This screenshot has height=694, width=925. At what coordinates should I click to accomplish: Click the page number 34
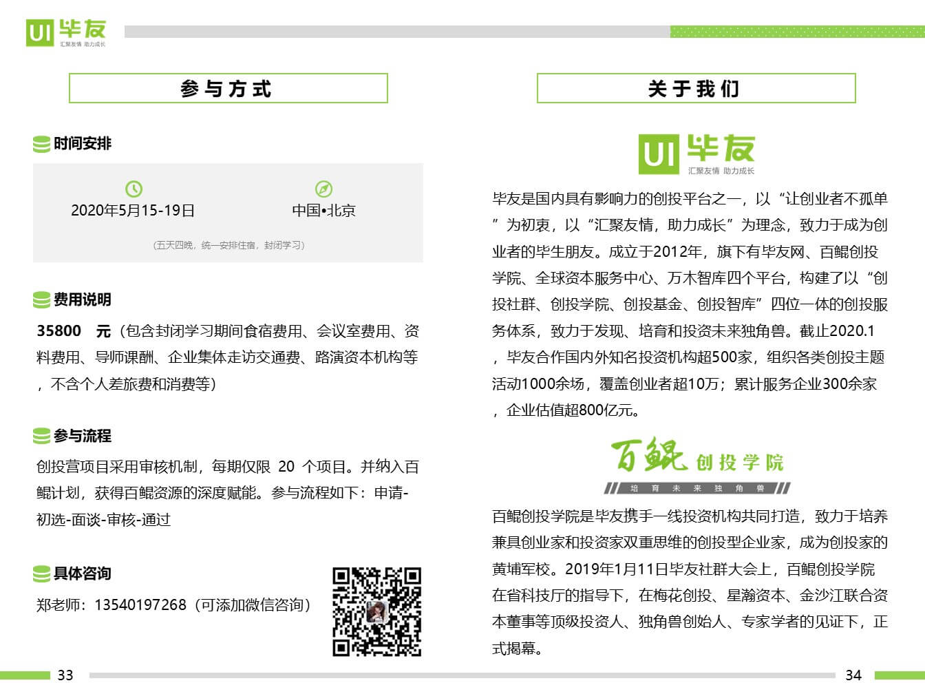(853, 675)
